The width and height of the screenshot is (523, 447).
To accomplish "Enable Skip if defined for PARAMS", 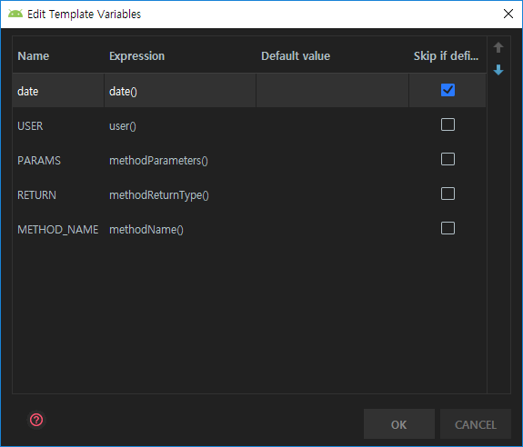I will tap(448, 159).
